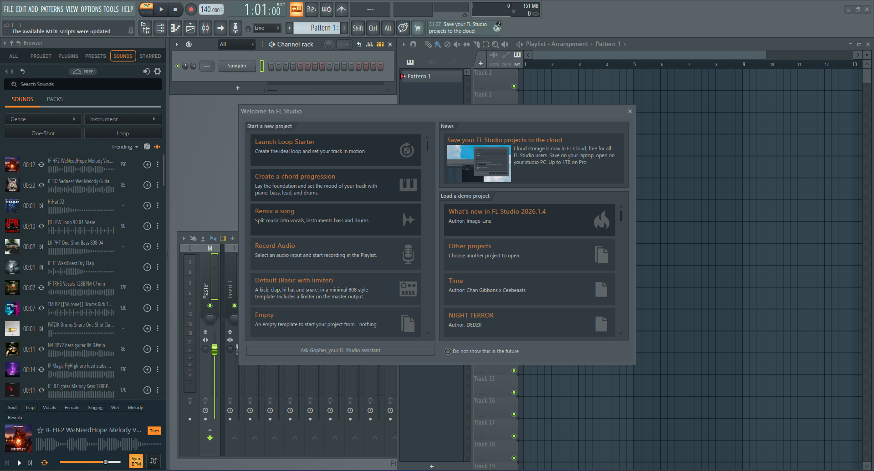Toggle the Shift modifier button

[x=358, y=28]
